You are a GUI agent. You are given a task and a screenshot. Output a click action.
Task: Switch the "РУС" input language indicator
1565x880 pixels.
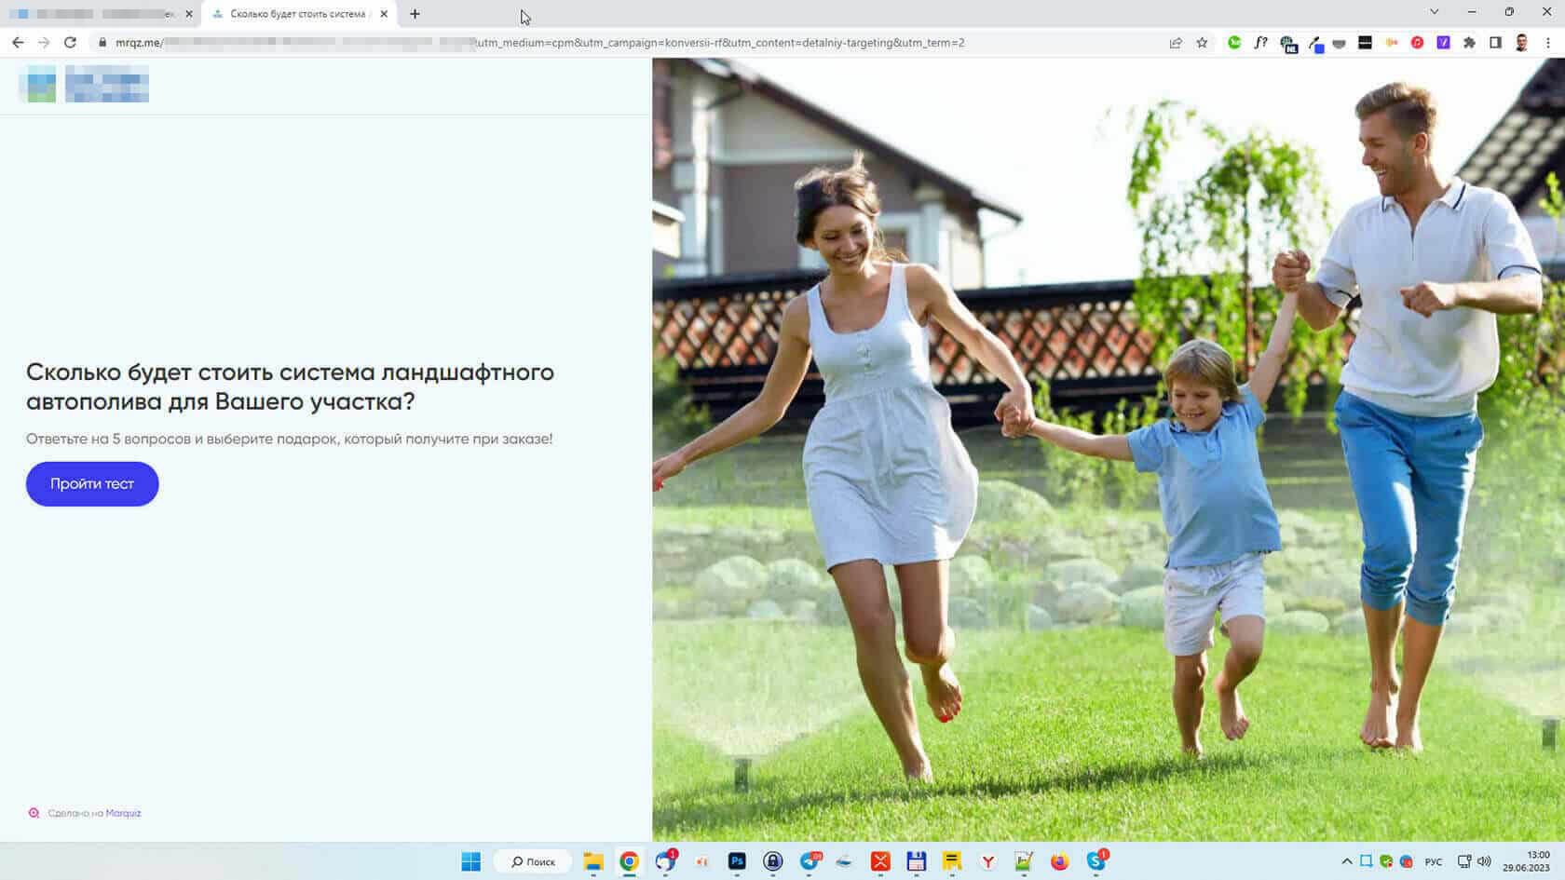tap(1434, 861)
